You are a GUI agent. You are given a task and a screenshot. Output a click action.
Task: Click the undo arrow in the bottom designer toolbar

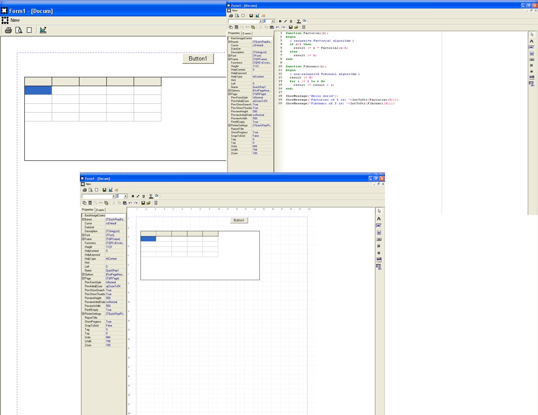point(130,203)
